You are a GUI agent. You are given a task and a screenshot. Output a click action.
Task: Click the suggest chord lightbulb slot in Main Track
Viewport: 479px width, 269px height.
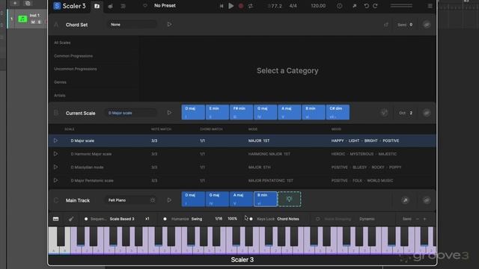click(x=290, y=199)
